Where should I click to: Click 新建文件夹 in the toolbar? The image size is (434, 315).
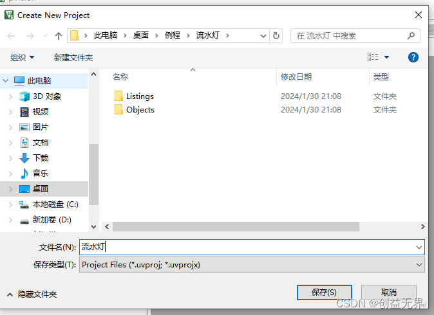(x=73, y=57)
